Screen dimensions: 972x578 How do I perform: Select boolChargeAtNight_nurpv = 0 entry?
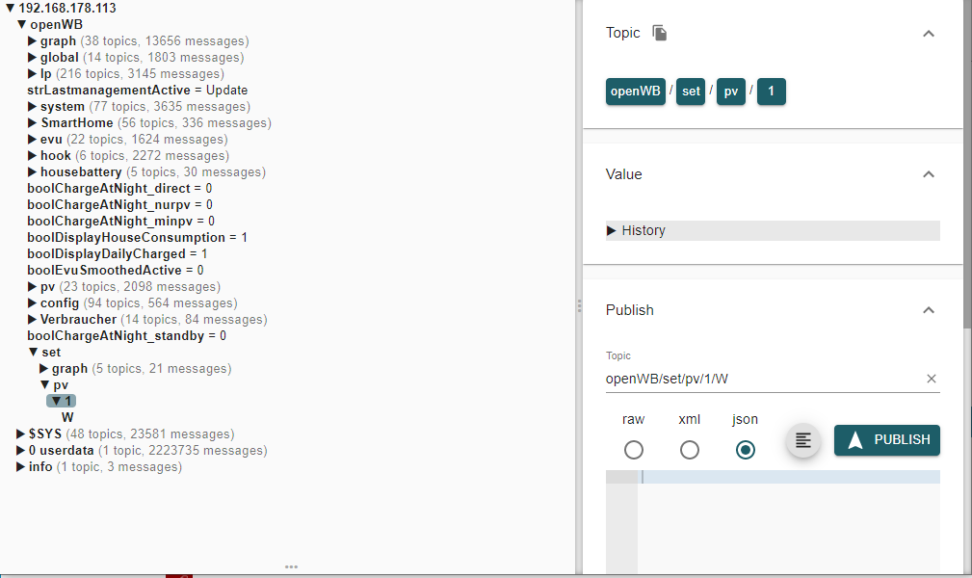coord(119,204)
